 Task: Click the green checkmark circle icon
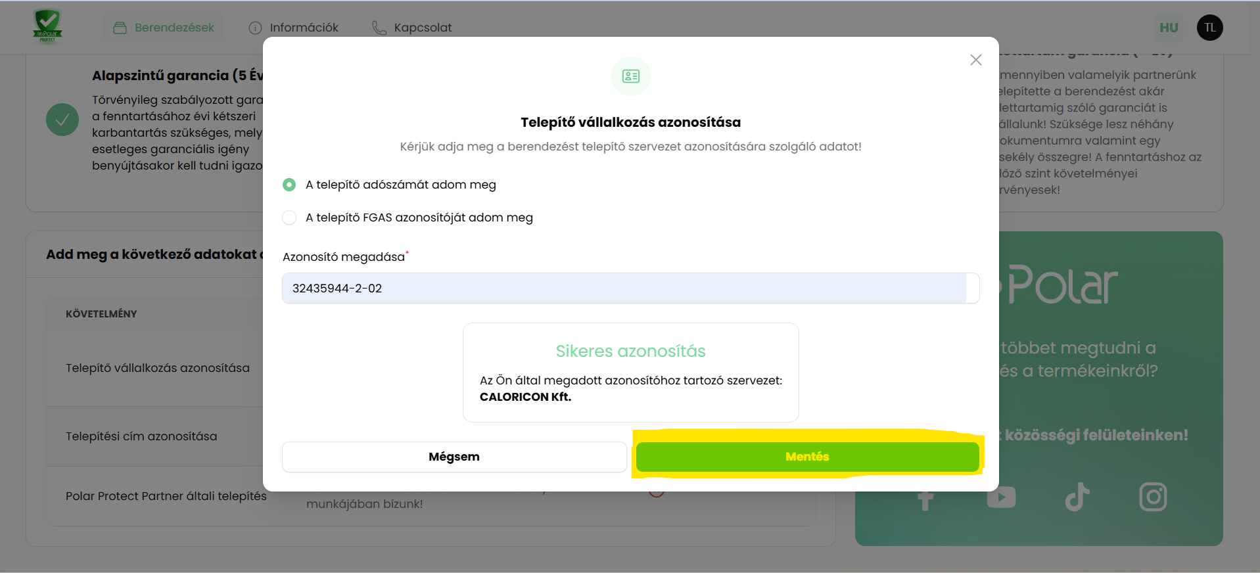click(62, 120)
